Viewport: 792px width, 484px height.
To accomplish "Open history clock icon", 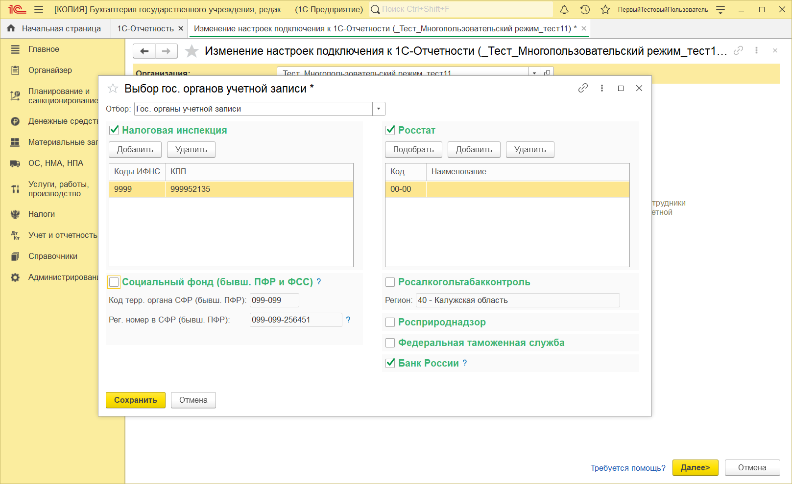I will click(585, 9).
